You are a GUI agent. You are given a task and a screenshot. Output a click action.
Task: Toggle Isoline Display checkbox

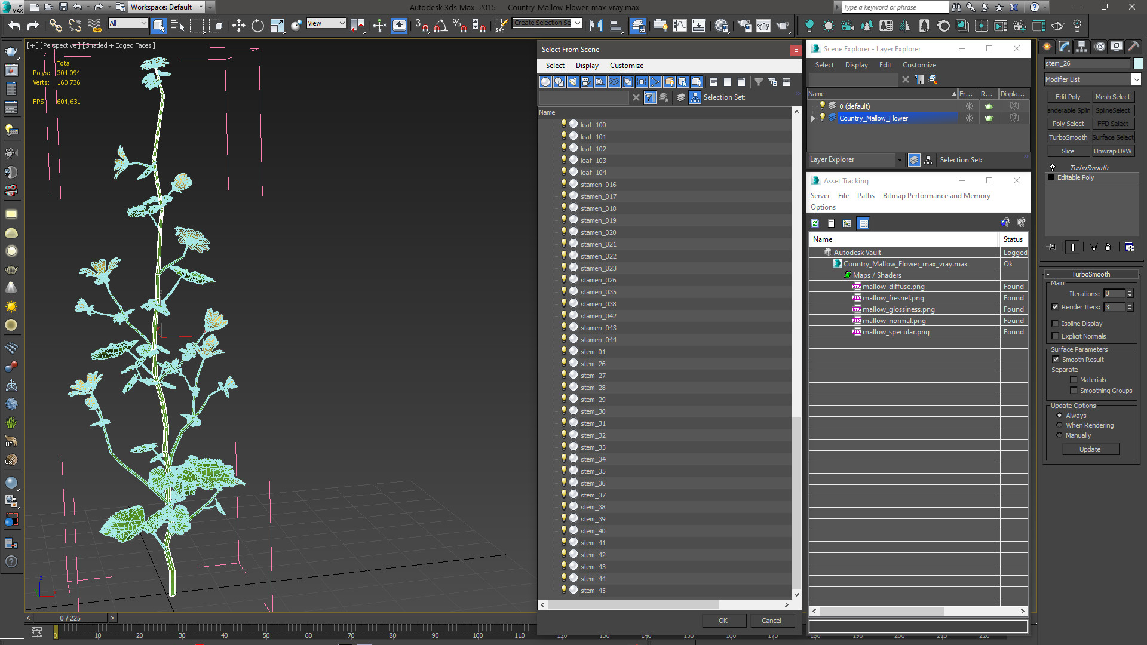pos(1055,324)
